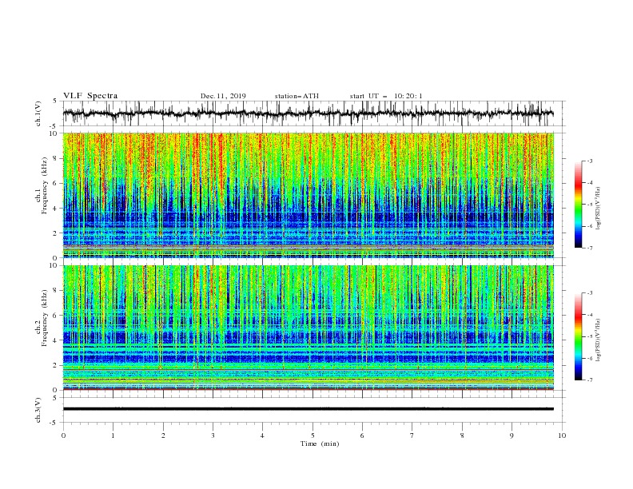
Task: Click the "2" kHz tick on ch.2 axis
Action: 56,365
